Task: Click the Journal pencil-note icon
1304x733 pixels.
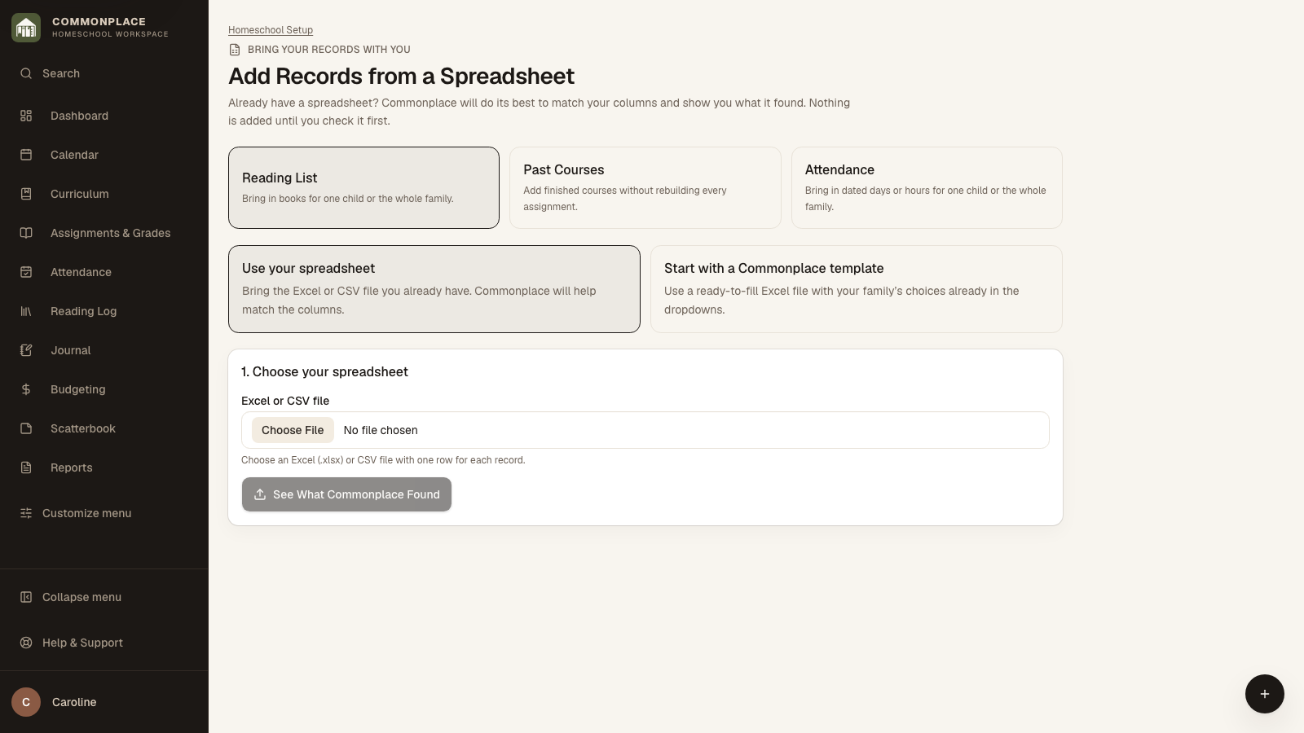Action: 26,350
